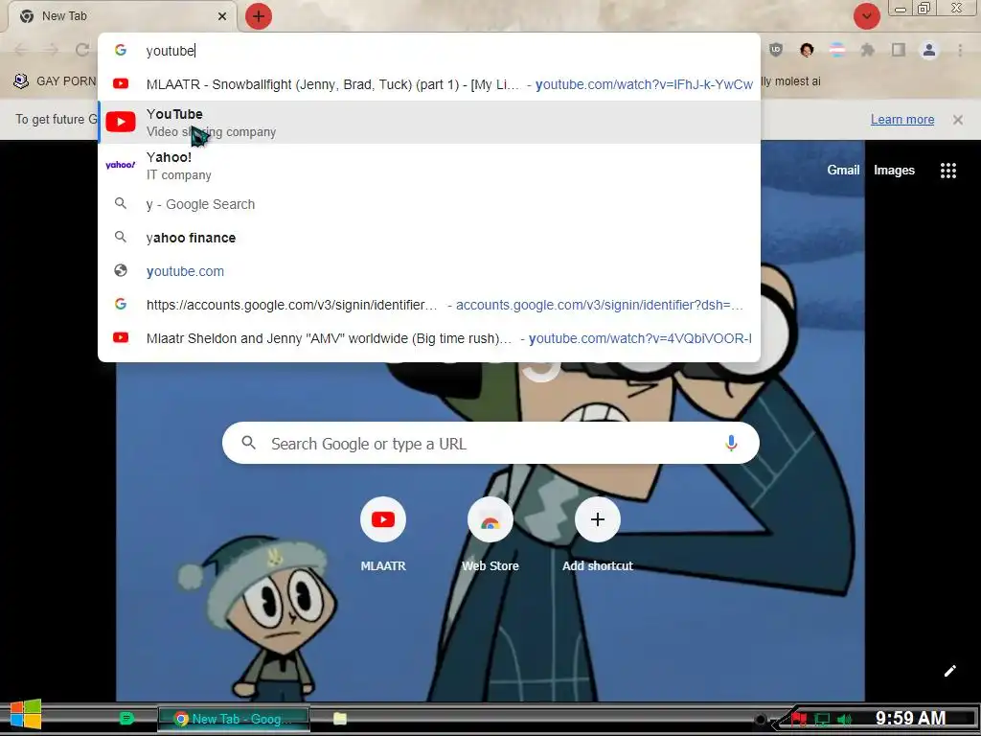Screen dimensions: 981x736
Task: Select the 'y - Google Search' suggestion
Action: click(429, 204)
